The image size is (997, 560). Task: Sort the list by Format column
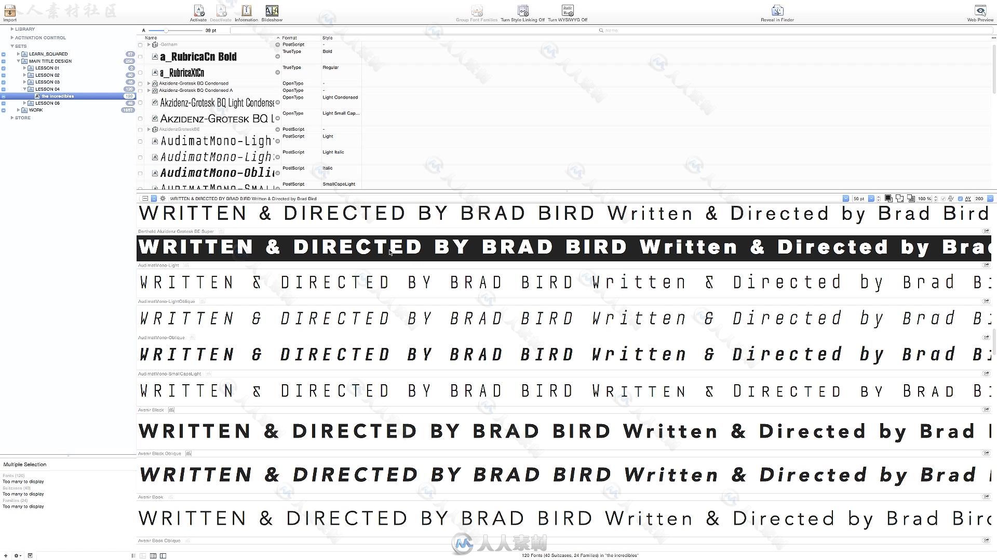tap(301, 38)
